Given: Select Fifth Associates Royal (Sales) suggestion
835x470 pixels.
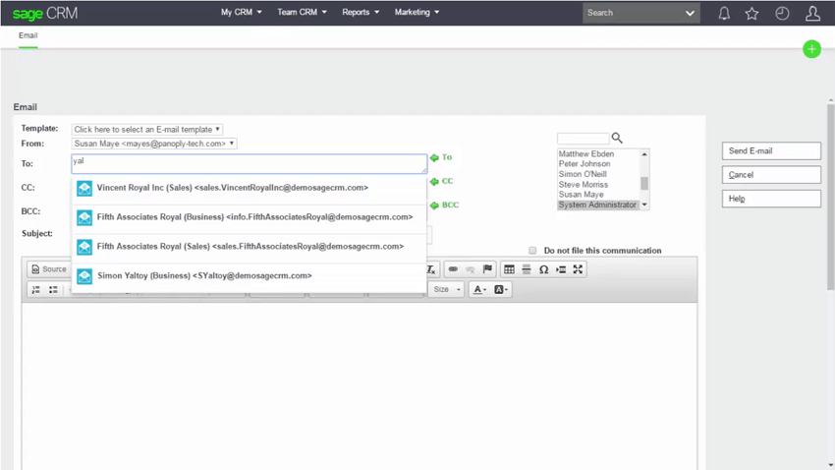Looking at the screenshot, I should 249,247.
